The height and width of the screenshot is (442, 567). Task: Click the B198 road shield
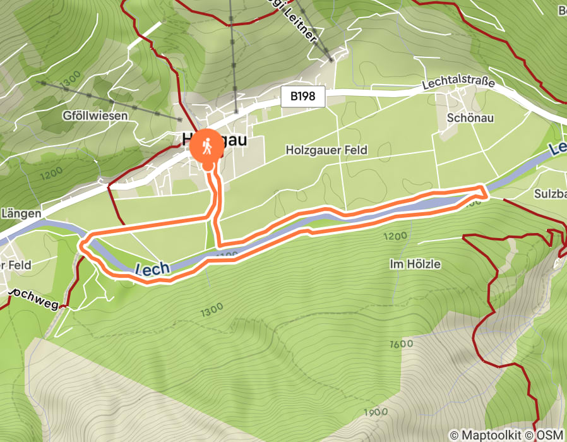(303, 96)
